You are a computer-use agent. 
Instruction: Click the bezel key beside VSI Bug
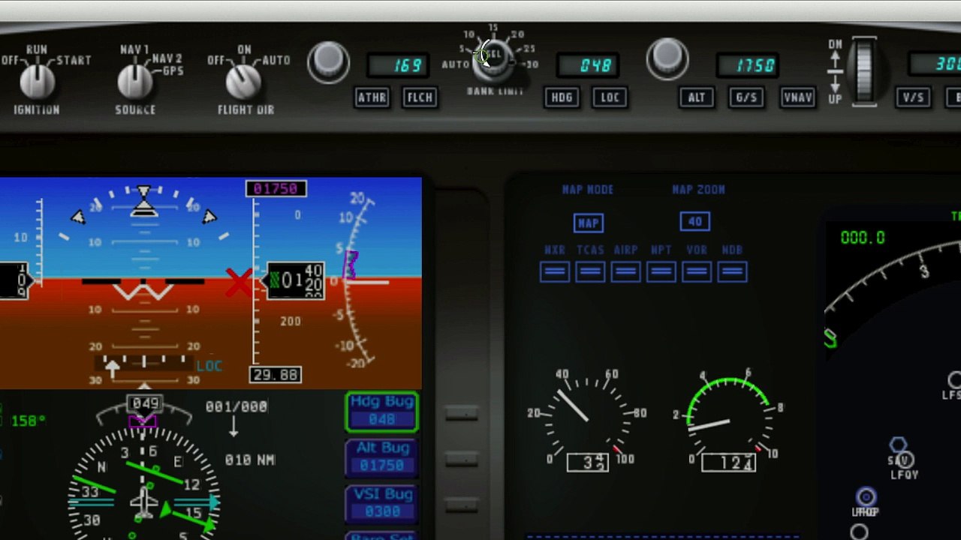point(461,506)
